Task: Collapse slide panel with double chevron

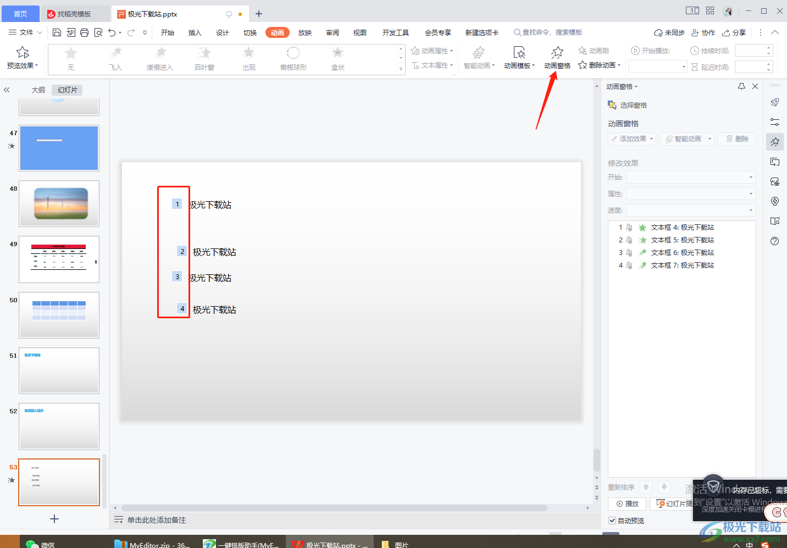Action: tap(7, 90)
